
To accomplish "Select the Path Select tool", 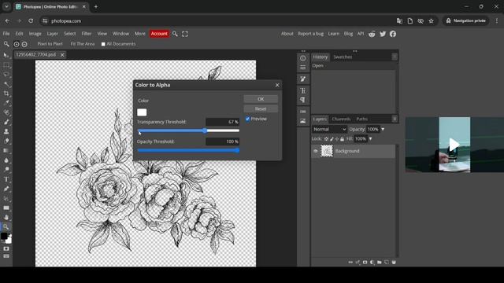I will [x=6, y=198].
